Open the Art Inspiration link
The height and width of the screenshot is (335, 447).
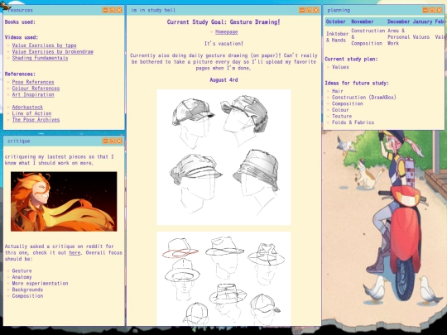(33, 94)
